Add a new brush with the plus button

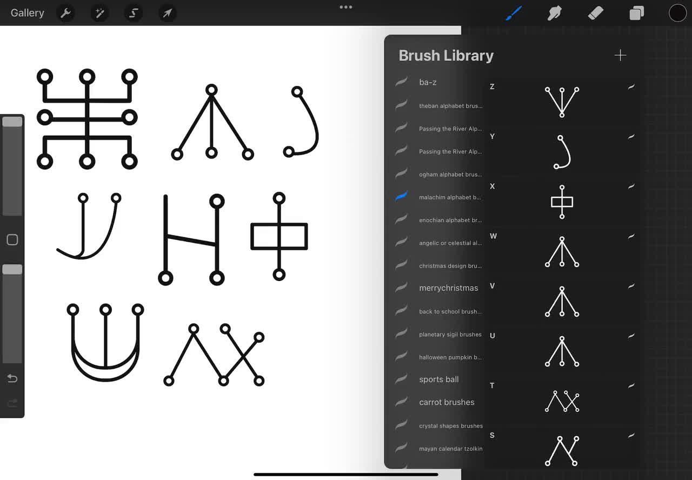(620, 55)
